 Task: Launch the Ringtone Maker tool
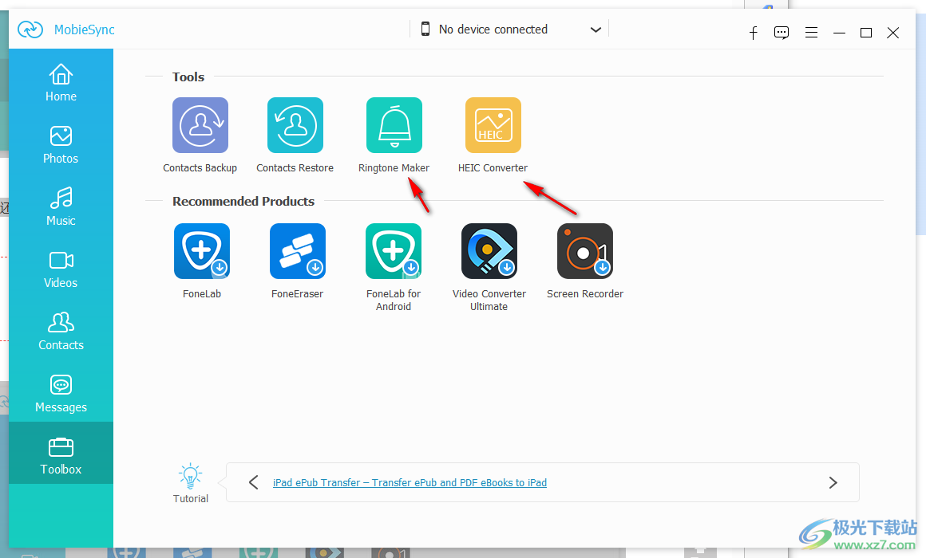click(x=394, y=125)
